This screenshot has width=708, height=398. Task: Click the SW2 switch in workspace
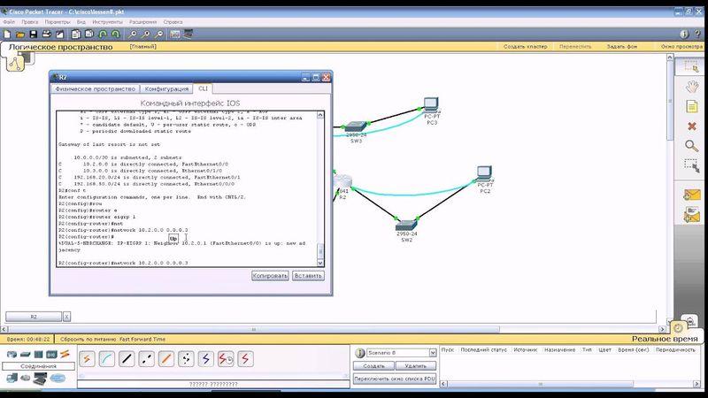(406, 227)
